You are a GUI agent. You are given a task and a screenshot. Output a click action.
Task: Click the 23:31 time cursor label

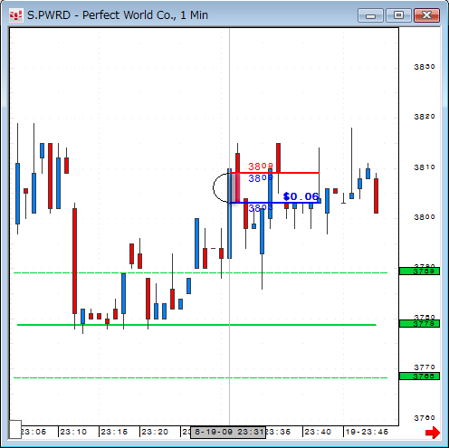[x=228, y=433]
